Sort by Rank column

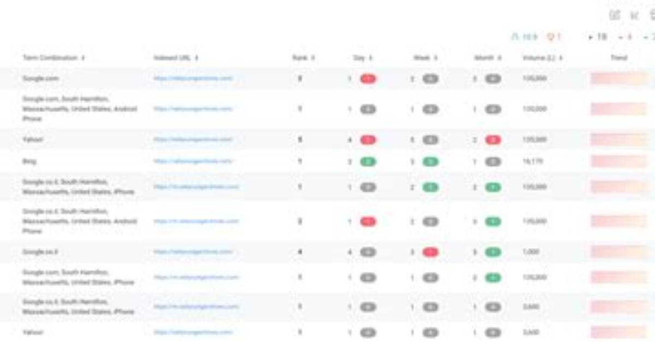(x=303, y=58)
